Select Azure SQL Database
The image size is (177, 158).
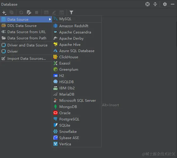(x=77, y=51)
